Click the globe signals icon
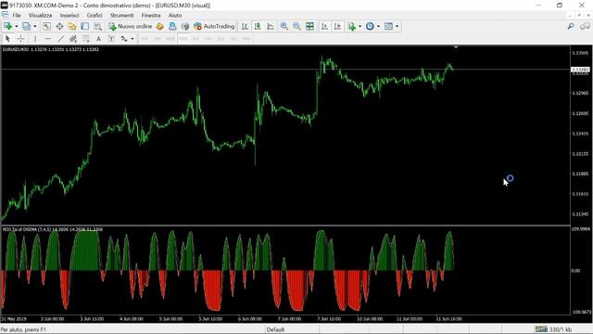Image resolution: width=593 pixels, height=334 pixels. [185, 26]
